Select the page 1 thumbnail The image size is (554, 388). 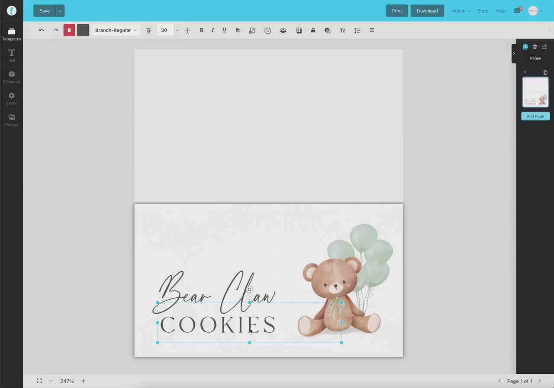click(x=535, y=92)
